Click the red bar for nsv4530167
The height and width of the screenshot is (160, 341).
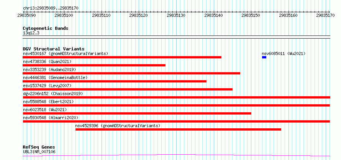coord(122,57)
